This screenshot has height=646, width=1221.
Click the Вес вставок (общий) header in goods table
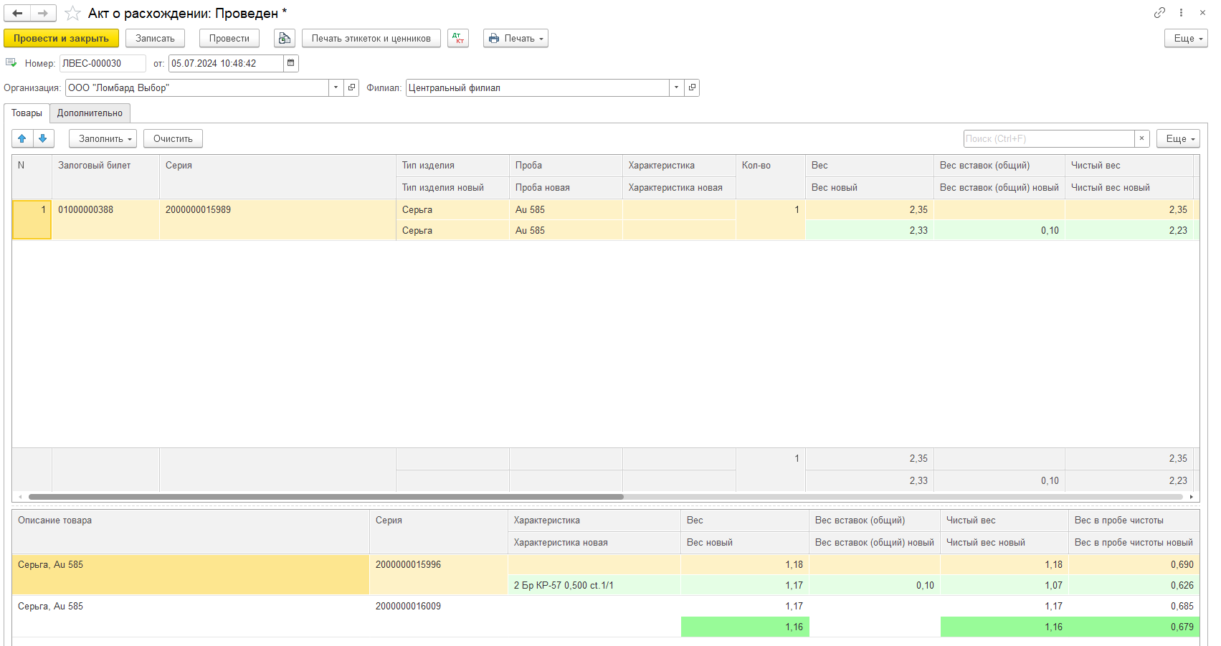(999, 166)
